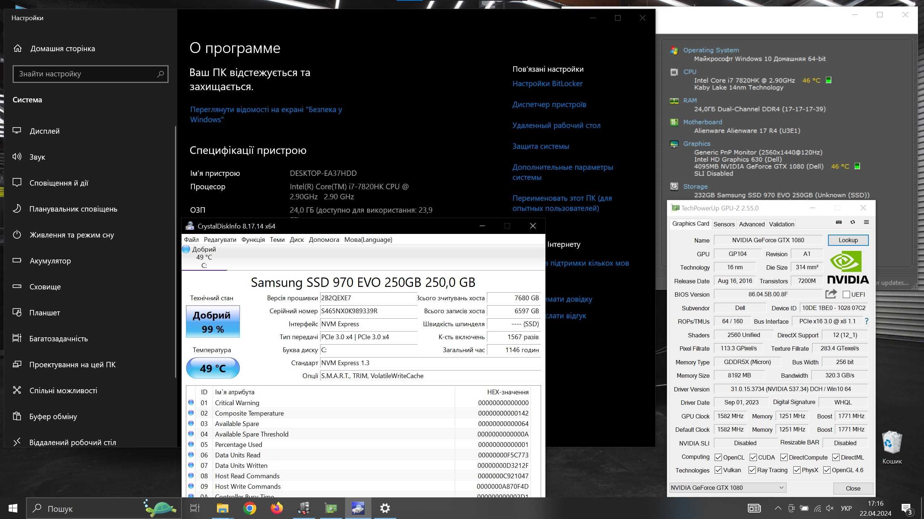Switch to the Validation tab in GPU-Z
The height and width of the screenshot is (519, 924).
pos(781,224)
